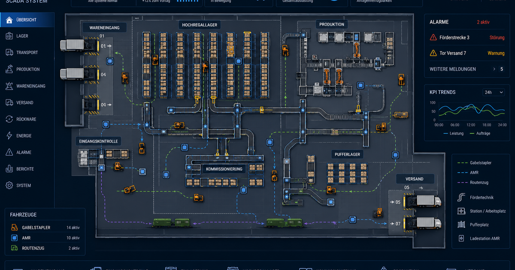Click the Rückware return icon in sidebar
The height and width of the screenshot is (270, 515).
point(9,119)
